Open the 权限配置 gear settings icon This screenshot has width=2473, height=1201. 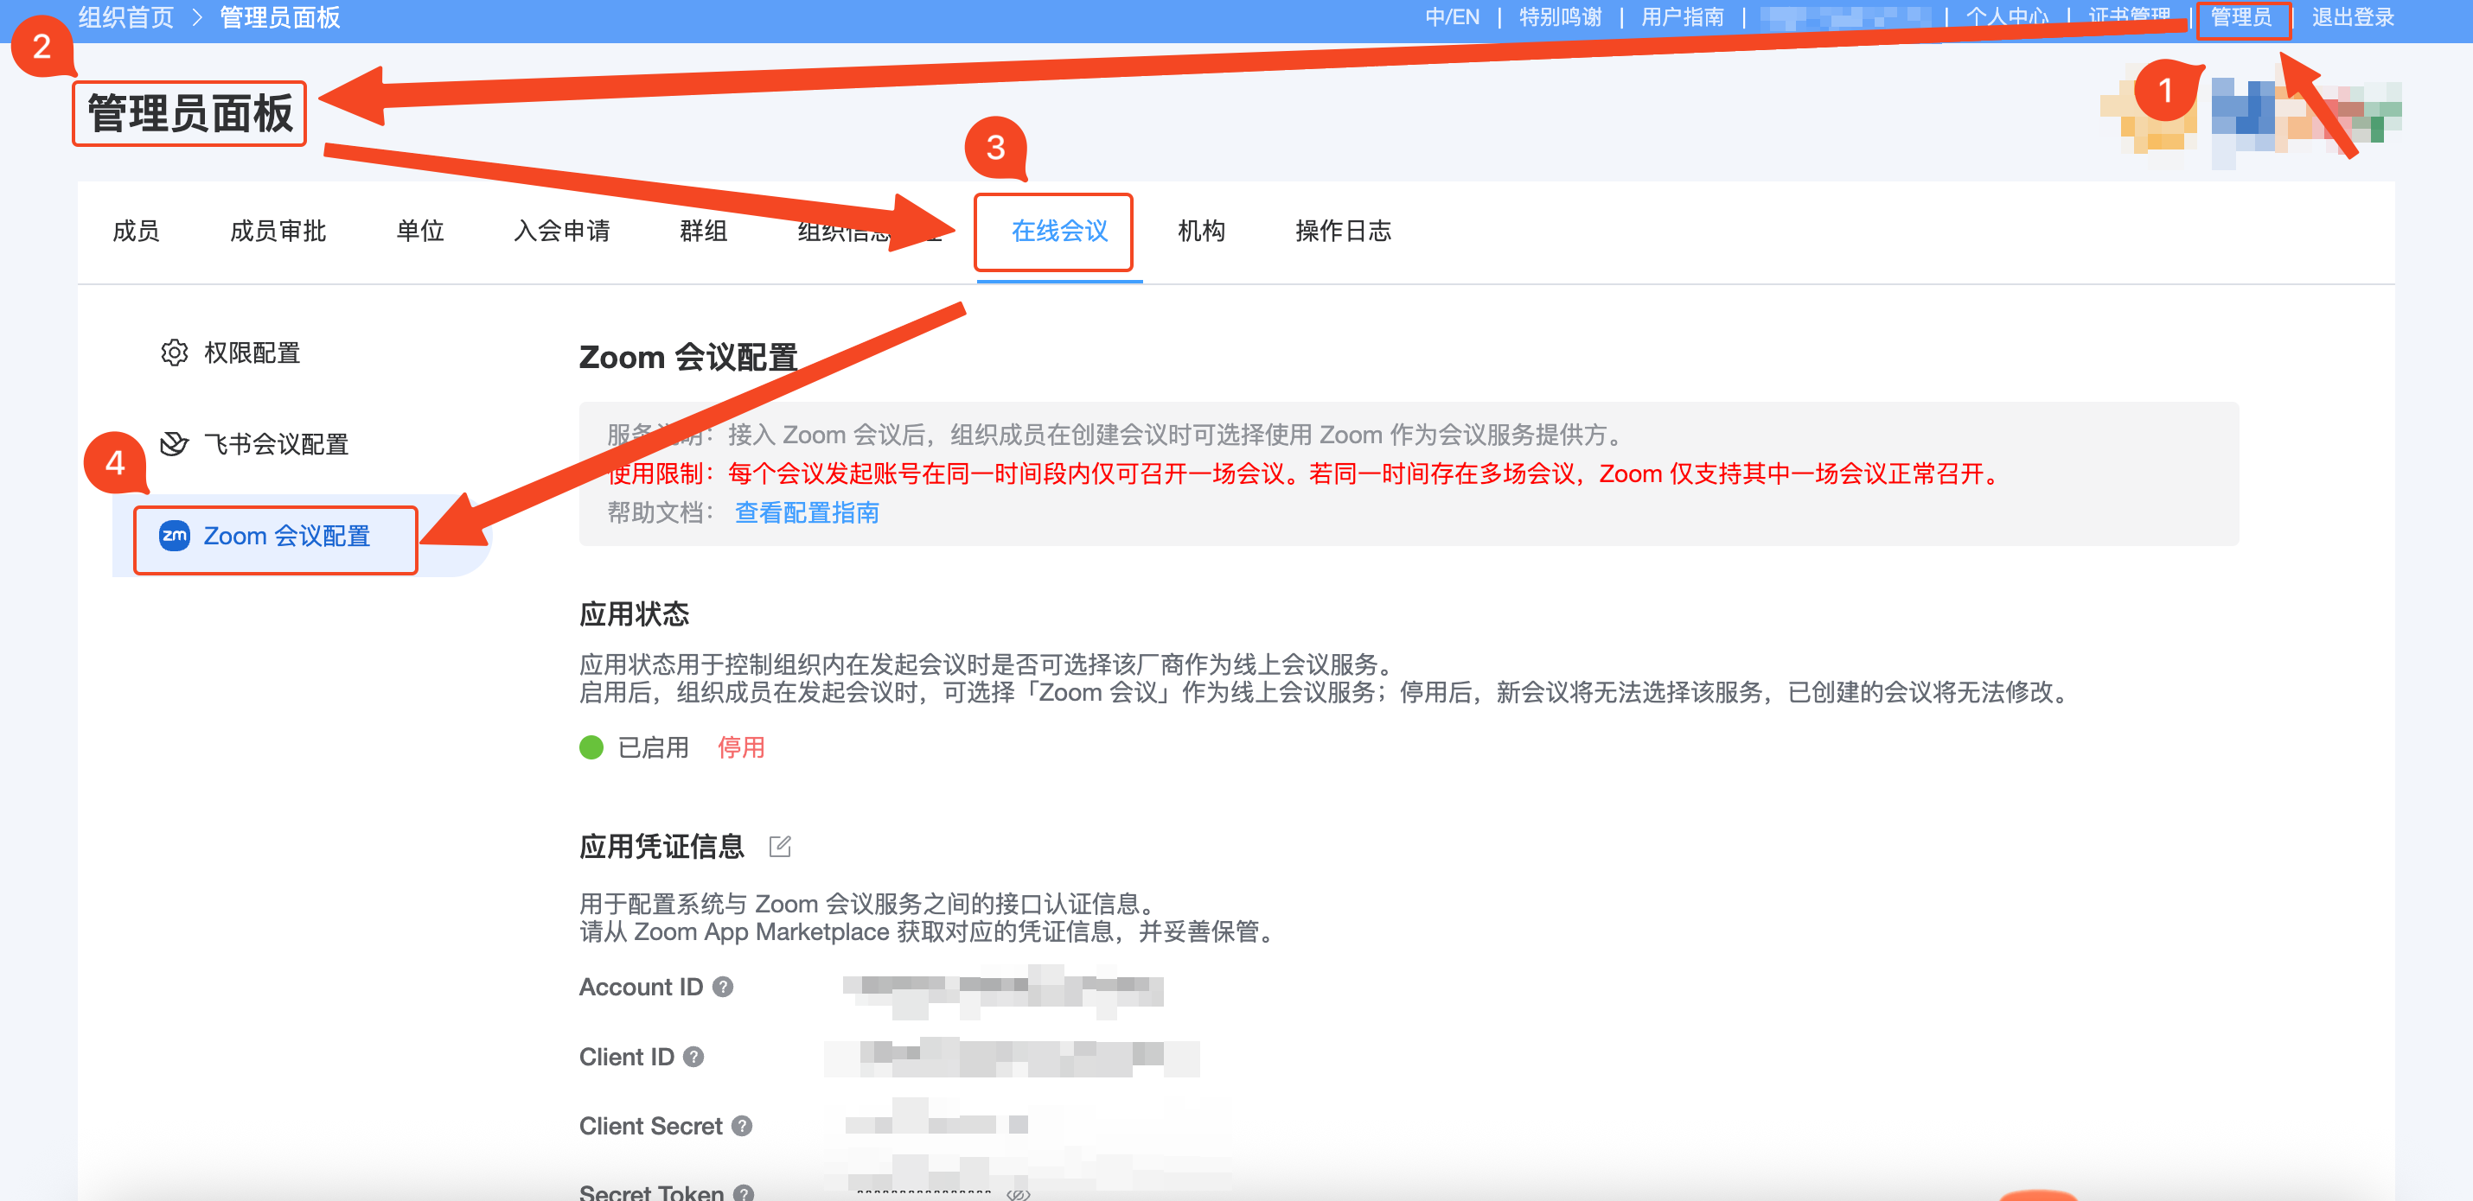[x=174, y=352]
